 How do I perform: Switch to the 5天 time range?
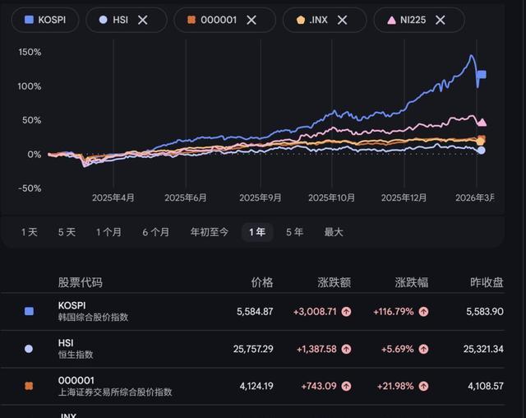click(x=67, y=232)
